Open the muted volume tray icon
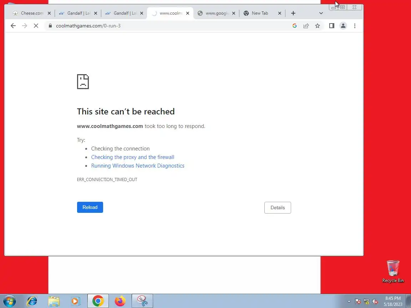411x308 pixels. click(x=375, y=302)
